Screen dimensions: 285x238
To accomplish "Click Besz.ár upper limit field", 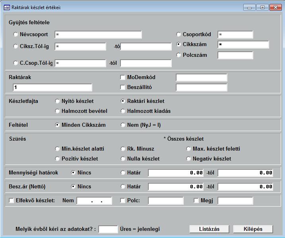I will (245, 187).
